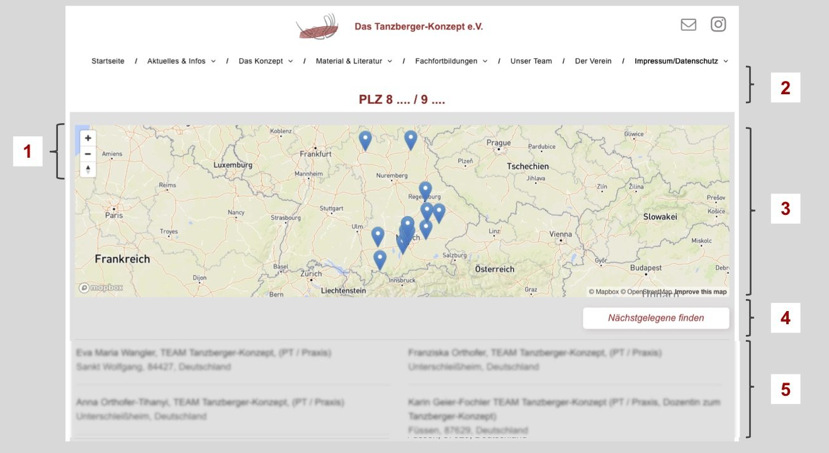The width and height of the screenshot is (829, 453).
Task: Select the map pin at Regensburg
Action: tap(426, 191)
